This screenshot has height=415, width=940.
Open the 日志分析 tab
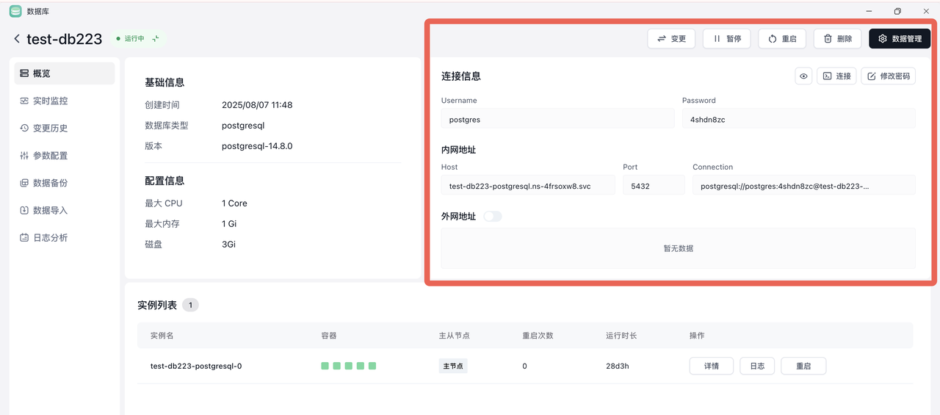coord(64,238)
